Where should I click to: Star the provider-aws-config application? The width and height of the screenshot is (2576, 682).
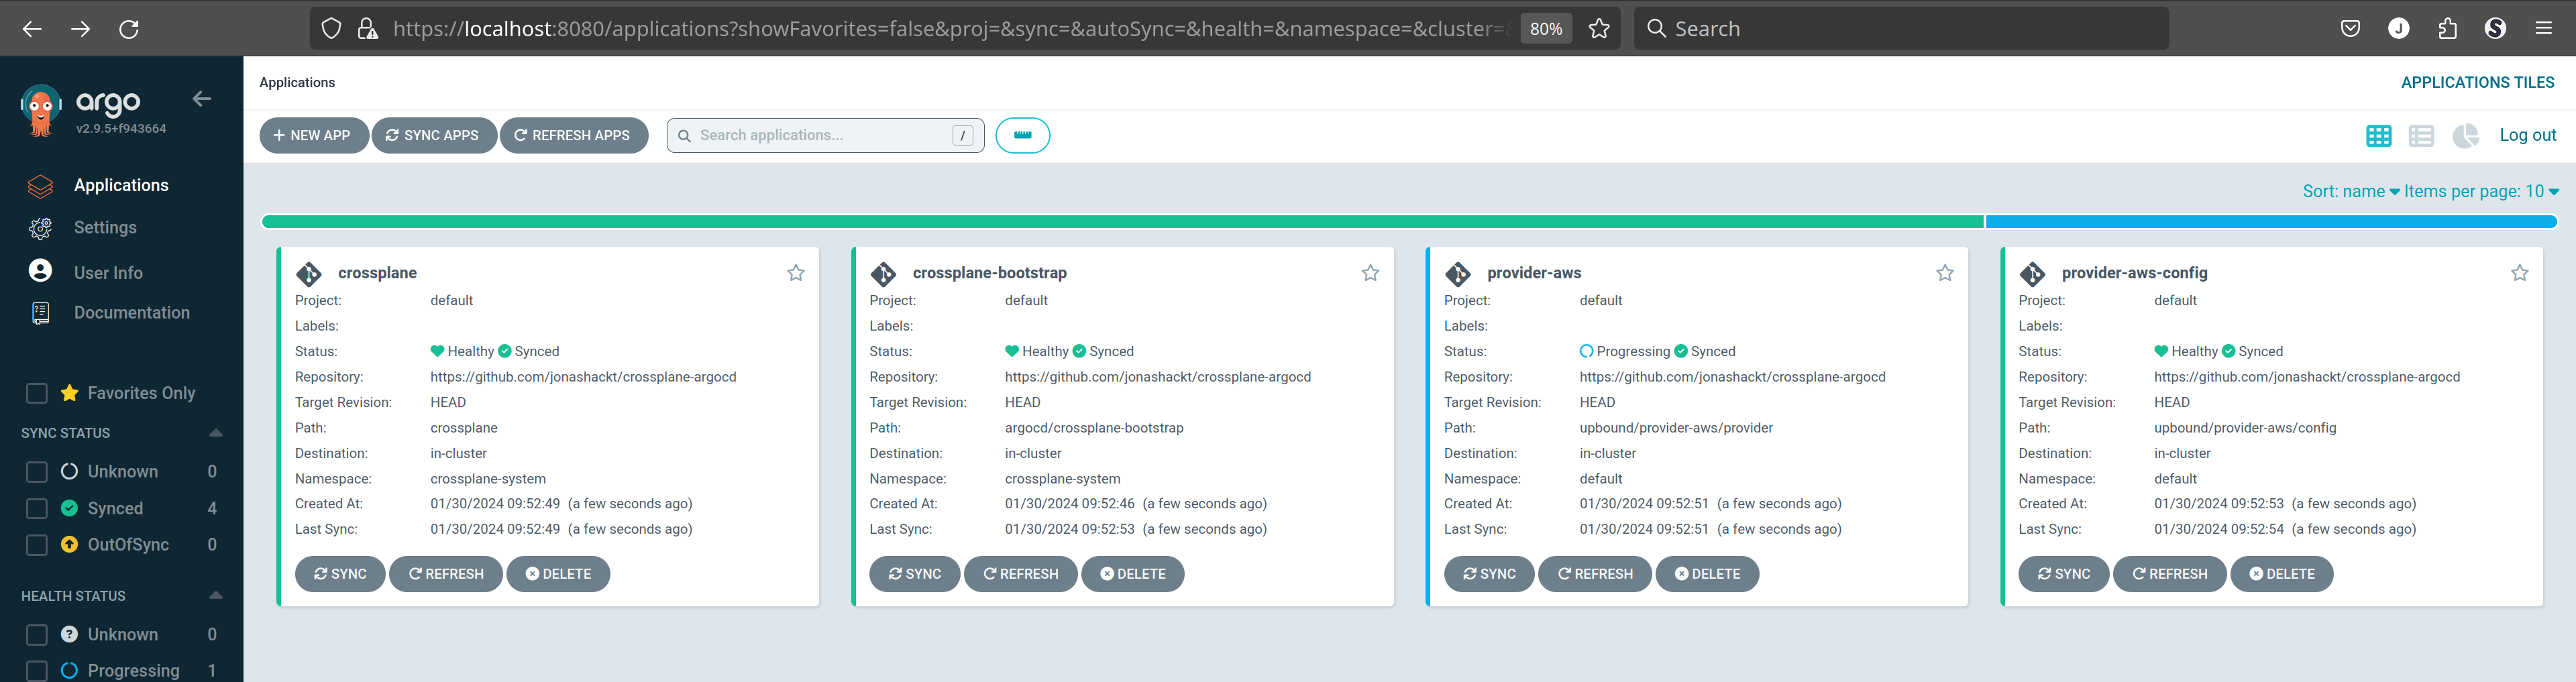click(2519, 273)
